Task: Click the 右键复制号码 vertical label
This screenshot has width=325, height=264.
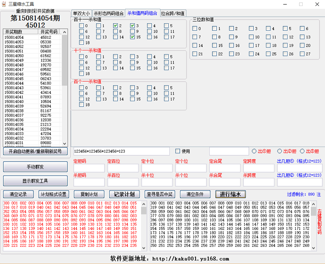Action: tap(319, 222)
